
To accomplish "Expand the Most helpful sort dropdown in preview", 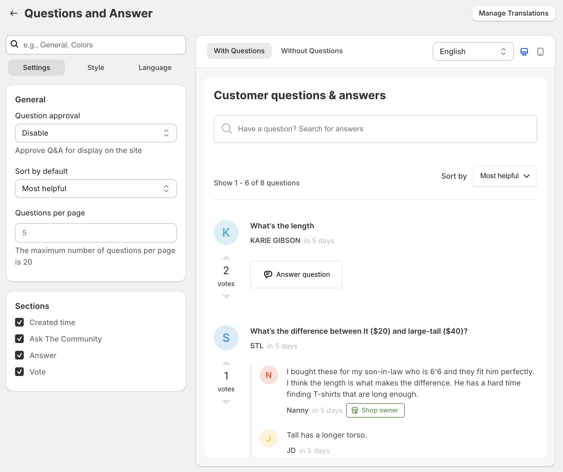I will (505, 176).
